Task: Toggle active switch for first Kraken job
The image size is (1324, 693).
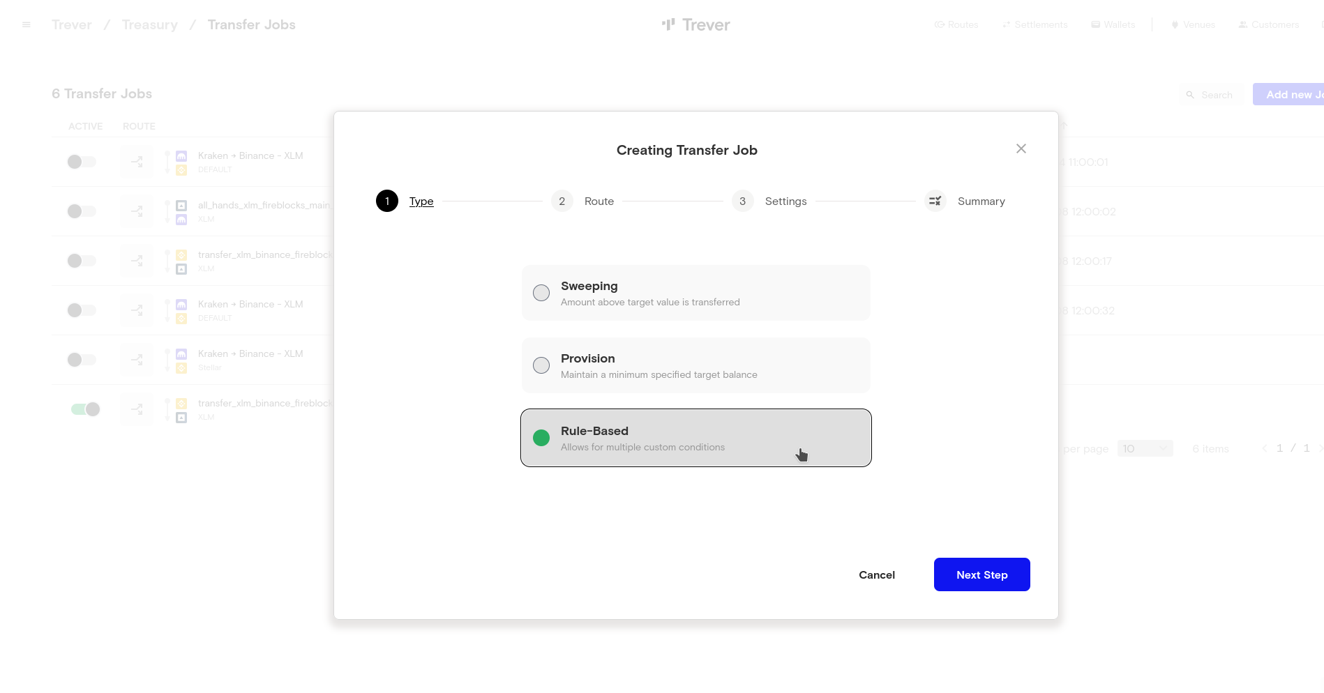Action: [x=82, y=162]
